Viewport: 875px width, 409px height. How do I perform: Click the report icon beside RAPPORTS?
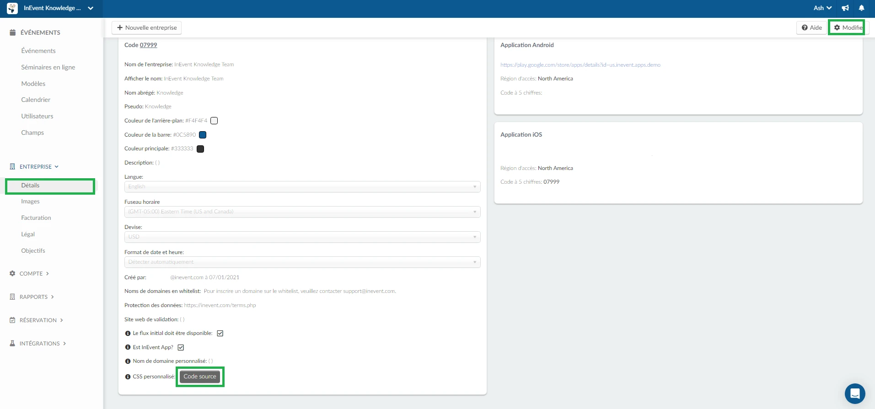12,297
